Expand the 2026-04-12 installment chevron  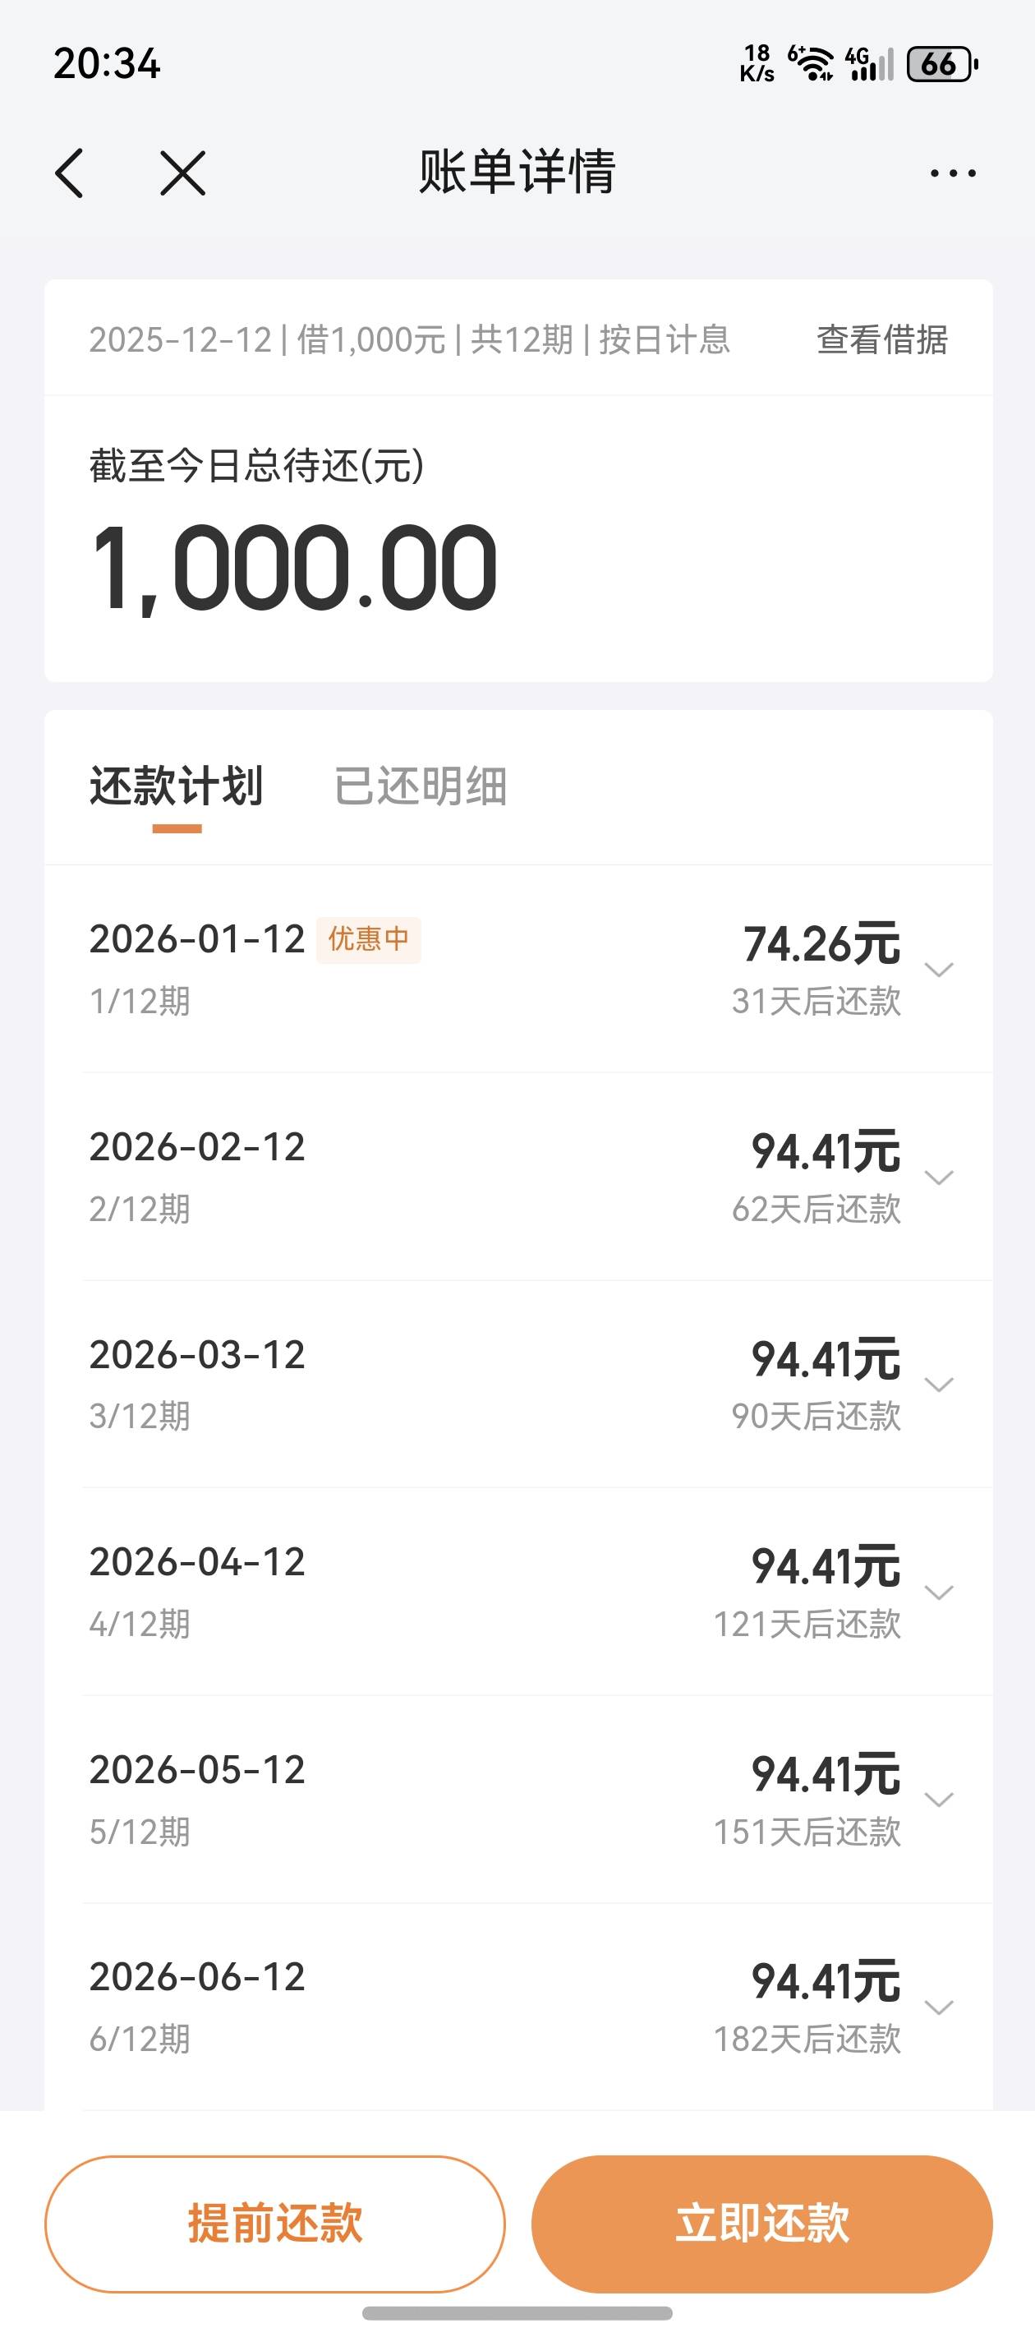tap(938, 1593)
